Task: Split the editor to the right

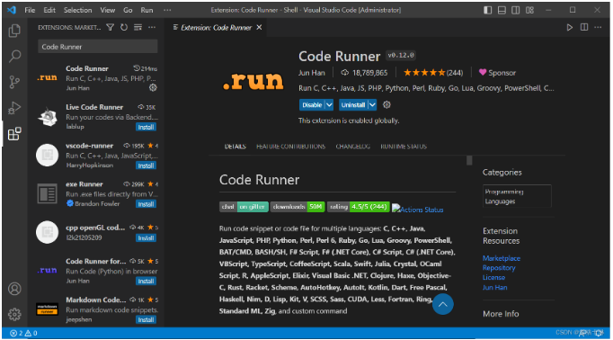Action: pos(584,27)
